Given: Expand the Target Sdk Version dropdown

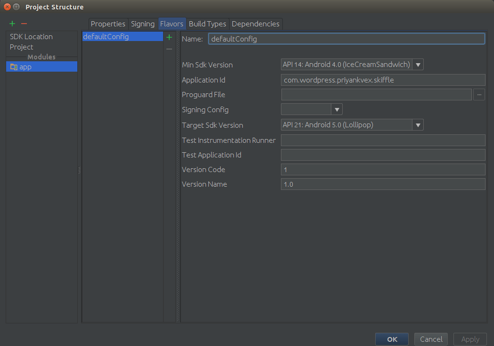Looking at the screenshot, I should coord(418,125).
